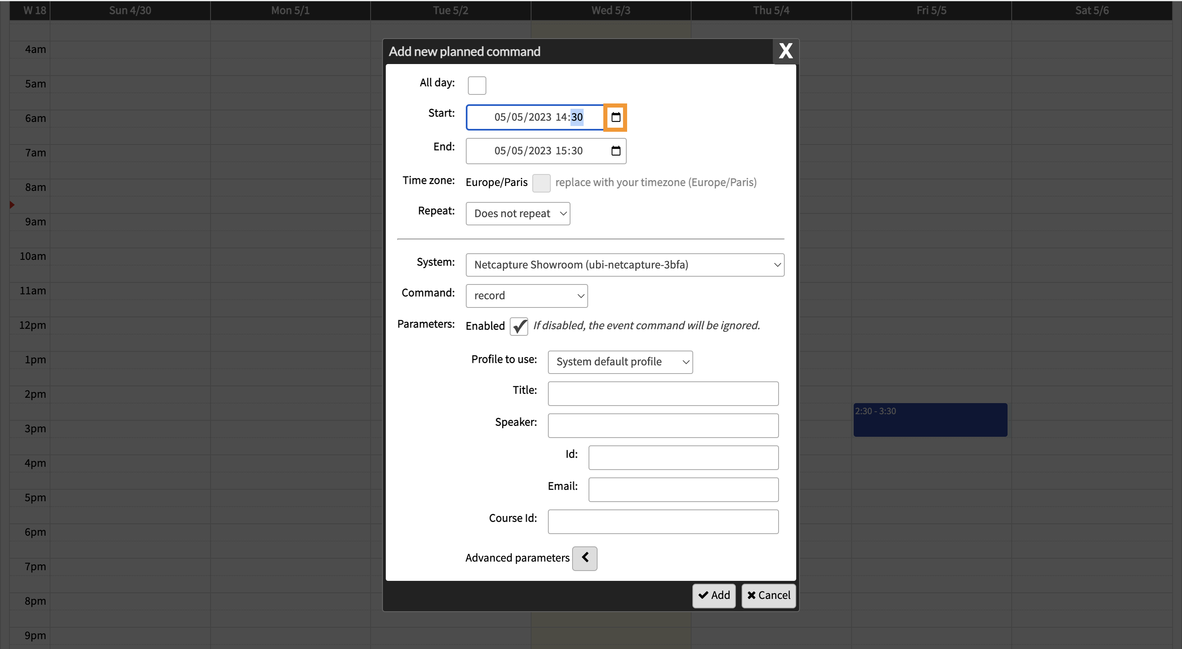Screen dimensions: 1182x649
Task: Focus the End date-time field
Action: (545, 151)
